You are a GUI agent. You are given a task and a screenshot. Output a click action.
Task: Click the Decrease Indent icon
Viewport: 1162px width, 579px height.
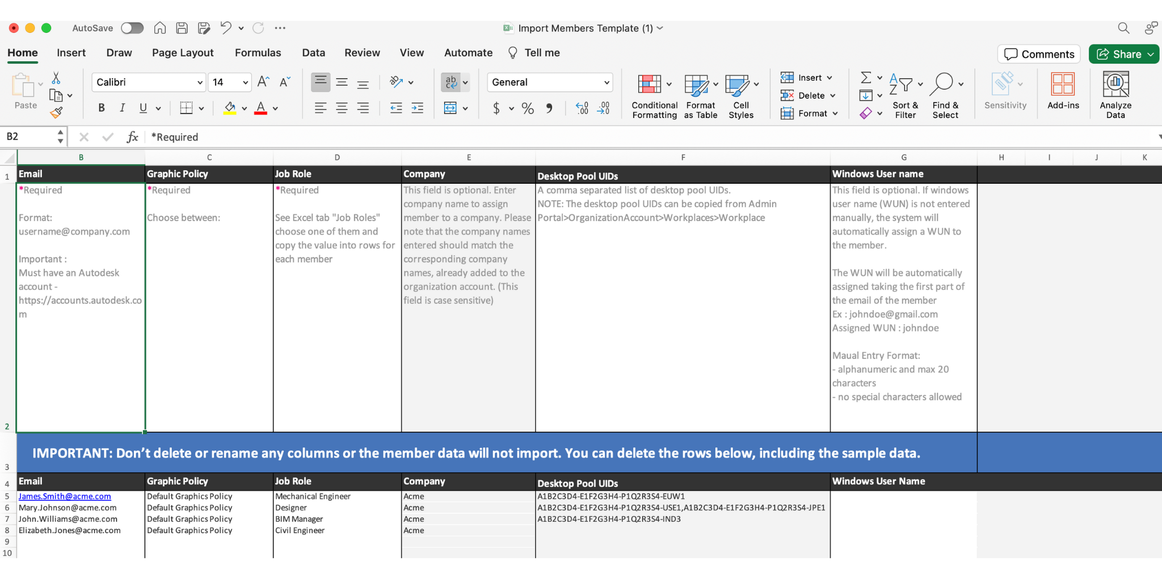(396, 108)
